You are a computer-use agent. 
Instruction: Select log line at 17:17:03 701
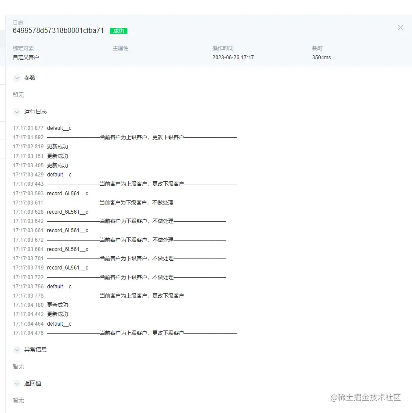[x=119, y=259]
